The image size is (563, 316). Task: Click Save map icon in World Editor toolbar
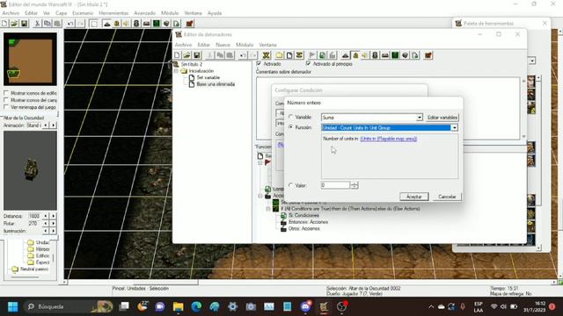(24, 24)
